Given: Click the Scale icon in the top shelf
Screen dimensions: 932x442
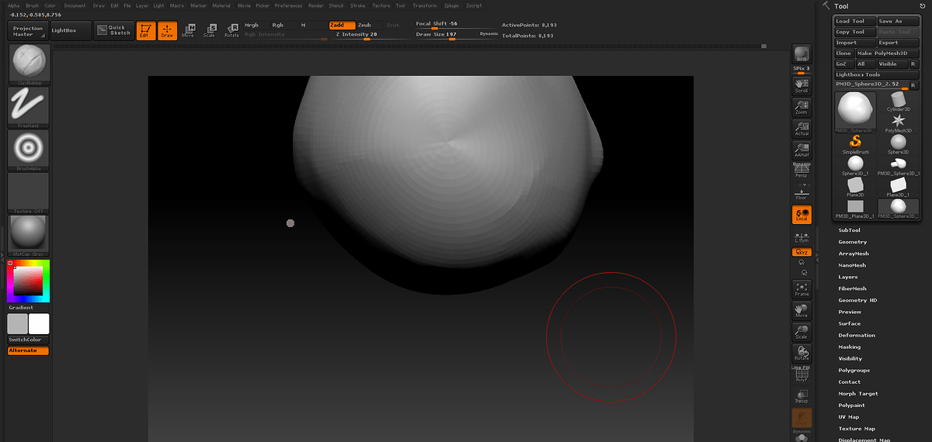Looking at the screenshot, I should pyautogui.click(x=210, y=30).
